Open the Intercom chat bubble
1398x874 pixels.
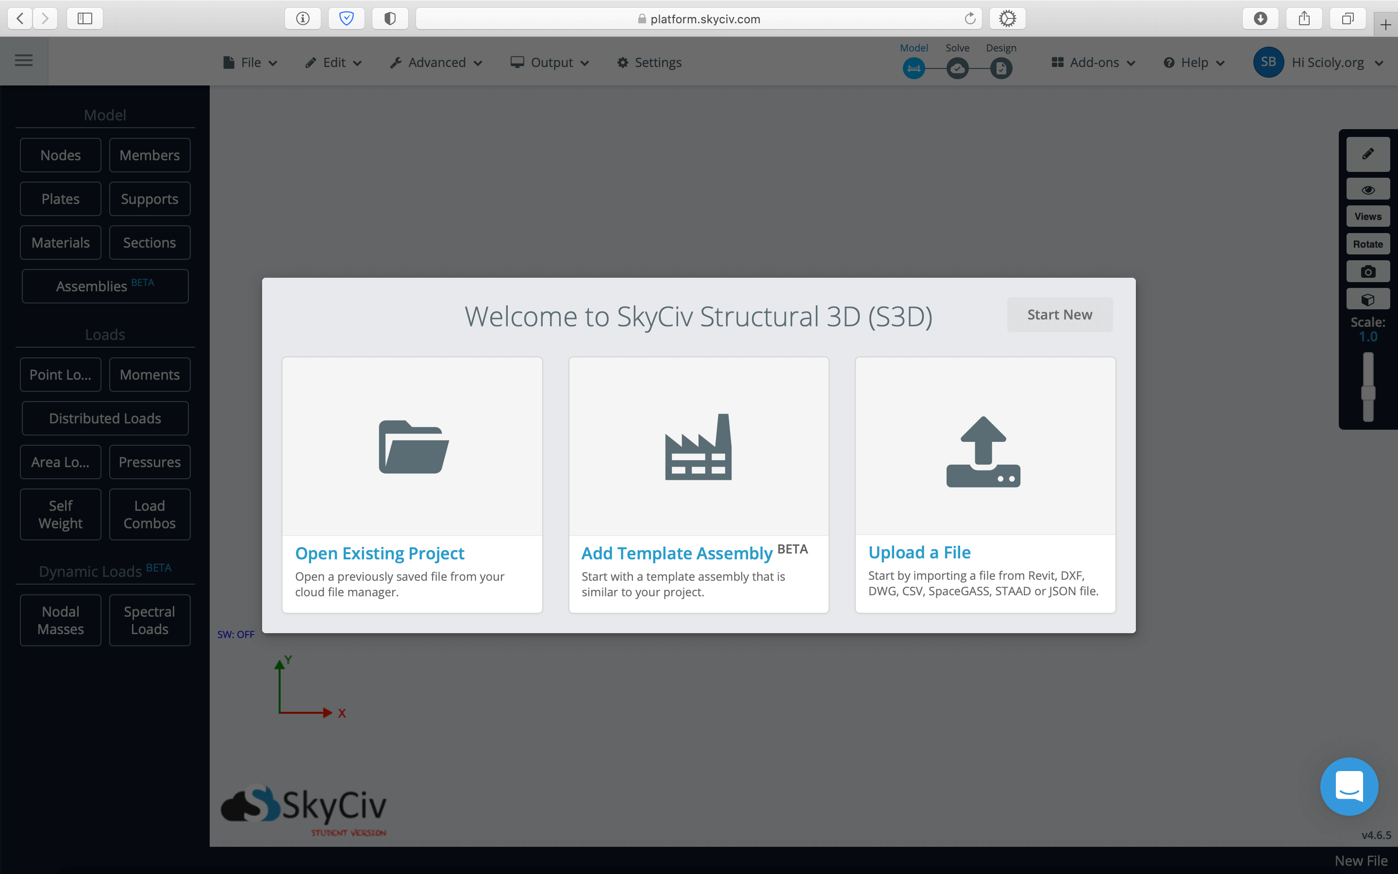click(1349, 786)
